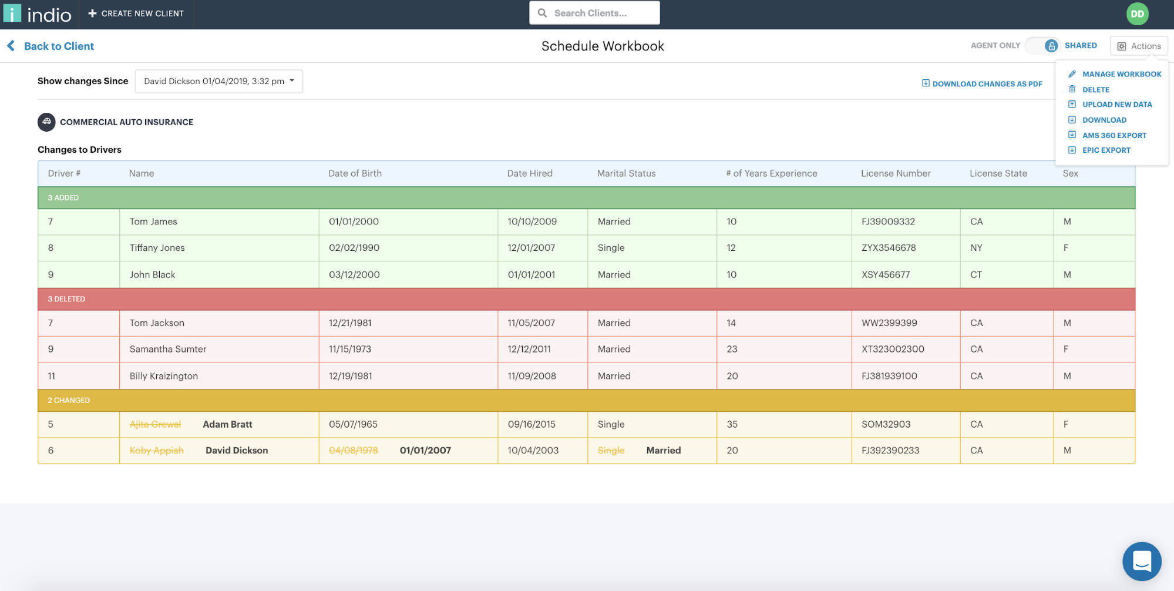Choose Upload New Data menu option

pos(1116,105)
